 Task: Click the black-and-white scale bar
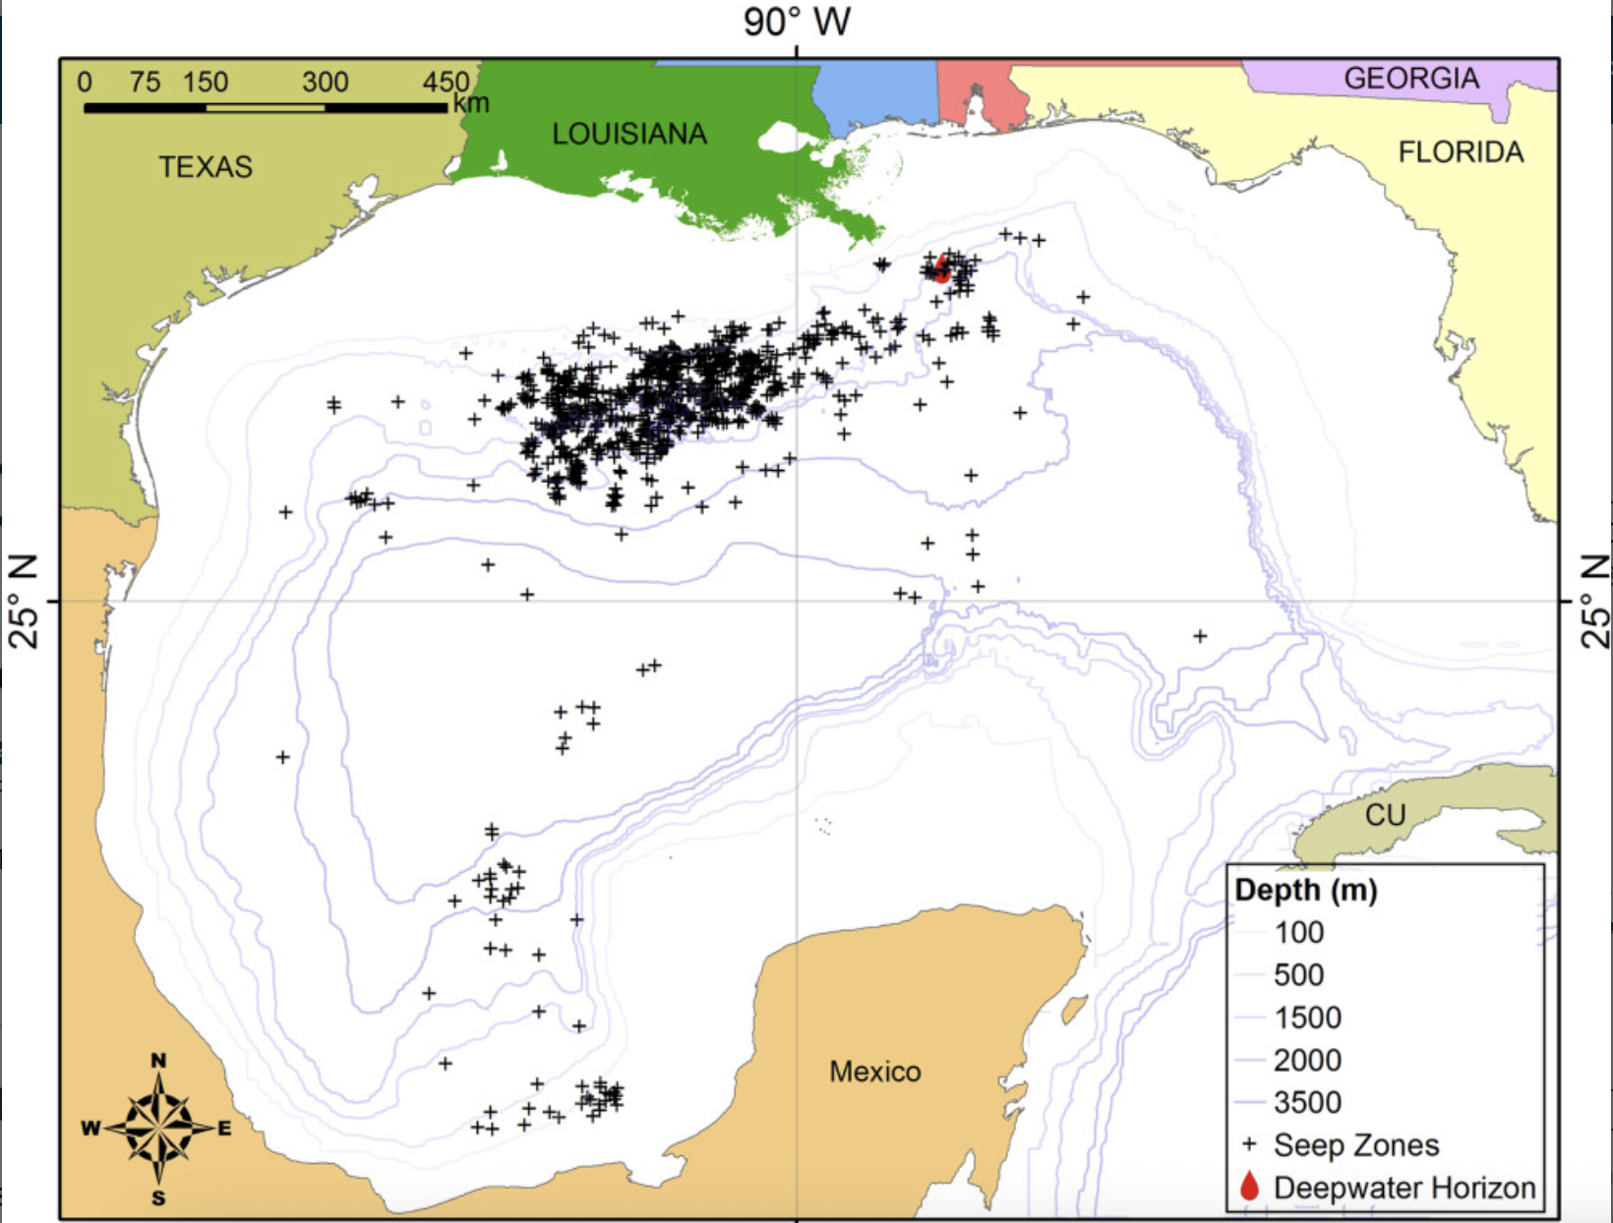point(266,107)
